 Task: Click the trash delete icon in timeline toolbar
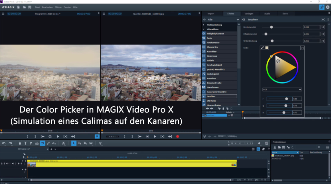click(20, 143)
